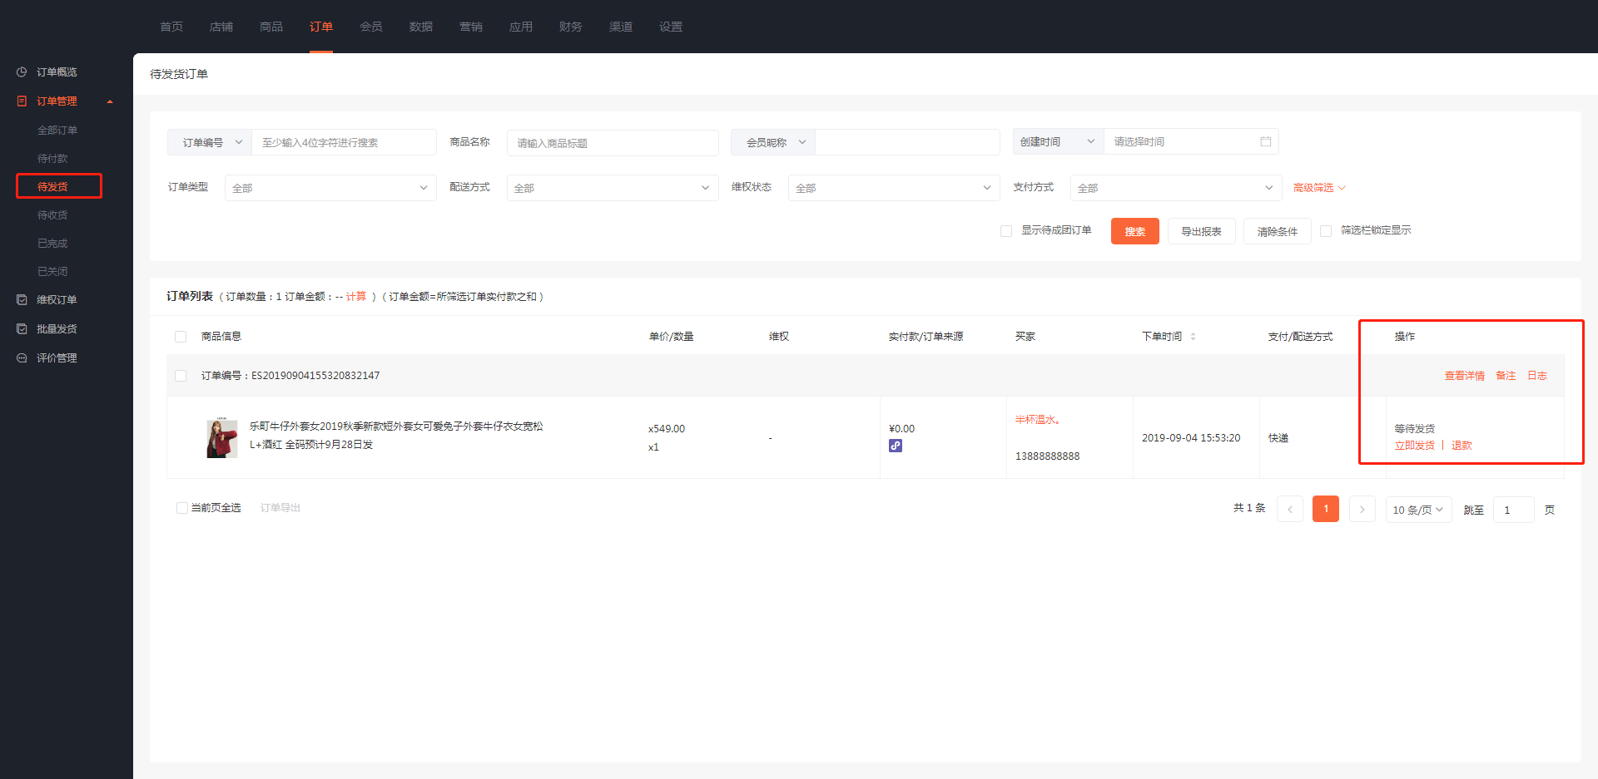Click the 清除条件 button

(x=1278, y=231)
